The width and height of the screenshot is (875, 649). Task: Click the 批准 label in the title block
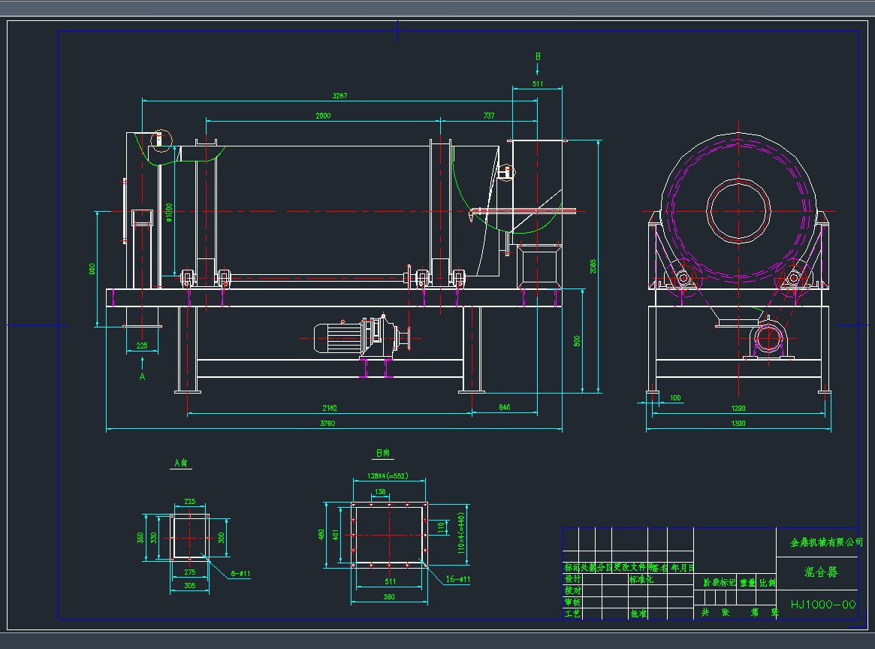click(638, 614)
